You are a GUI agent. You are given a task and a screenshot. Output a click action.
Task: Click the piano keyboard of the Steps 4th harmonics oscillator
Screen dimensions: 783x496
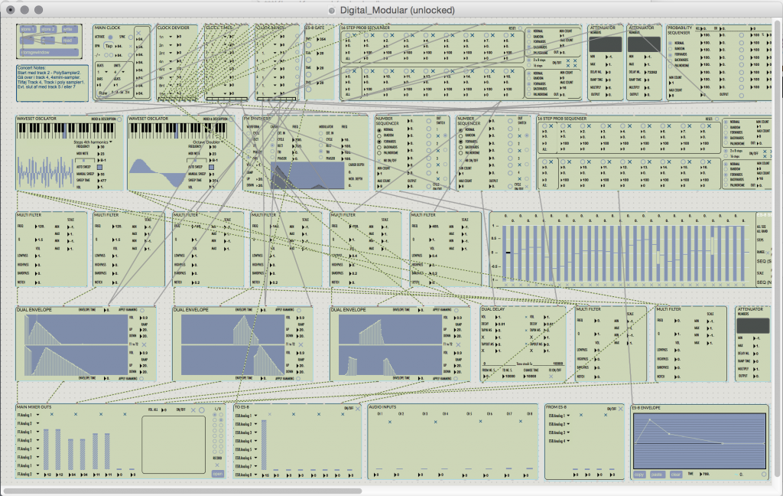[67, 131]
